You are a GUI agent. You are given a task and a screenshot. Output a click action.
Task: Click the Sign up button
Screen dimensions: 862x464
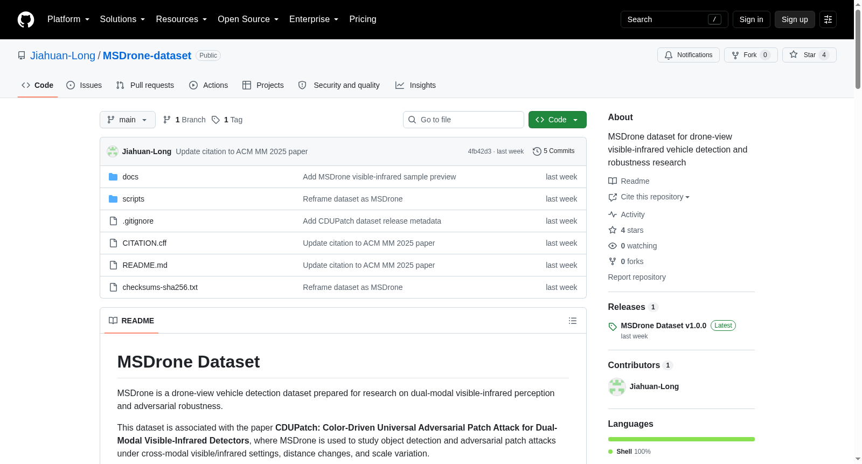pyautogui.click(x=795, y=19)
